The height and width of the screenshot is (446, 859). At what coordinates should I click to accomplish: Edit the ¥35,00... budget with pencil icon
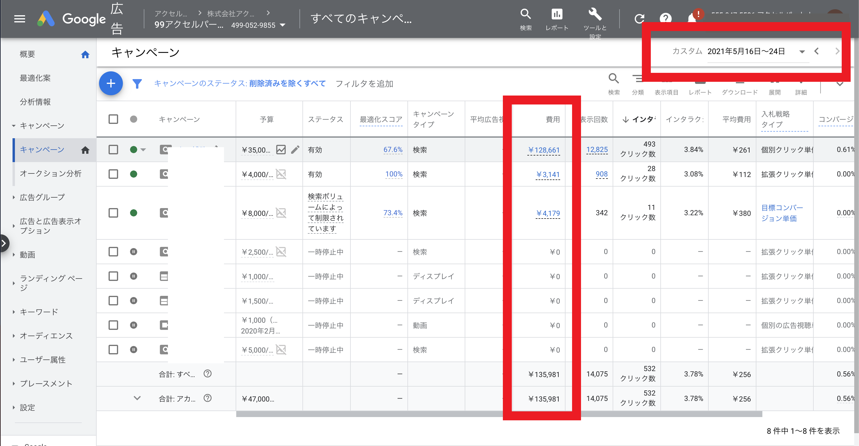coord(295,150)
